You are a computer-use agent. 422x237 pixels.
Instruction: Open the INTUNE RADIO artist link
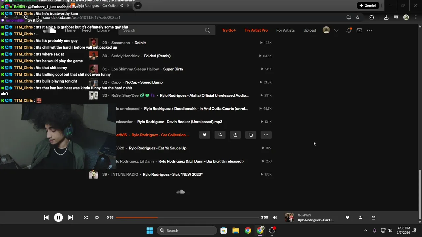[125, 174]
